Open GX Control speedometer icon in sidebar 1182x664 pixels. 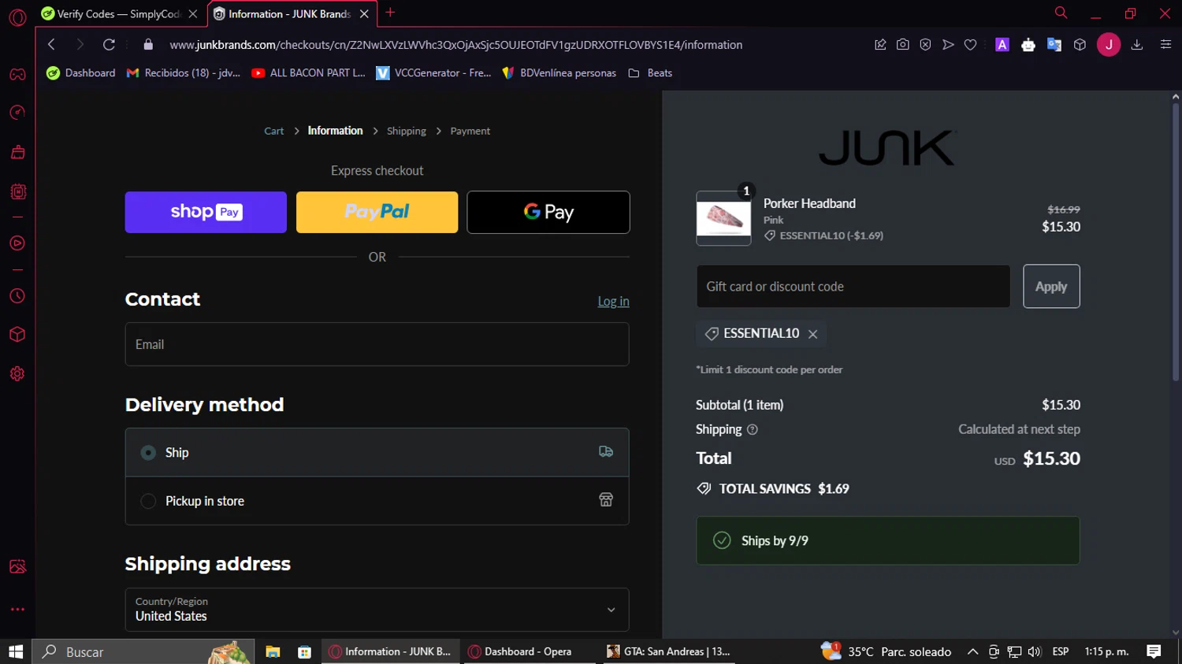(17, 113)
